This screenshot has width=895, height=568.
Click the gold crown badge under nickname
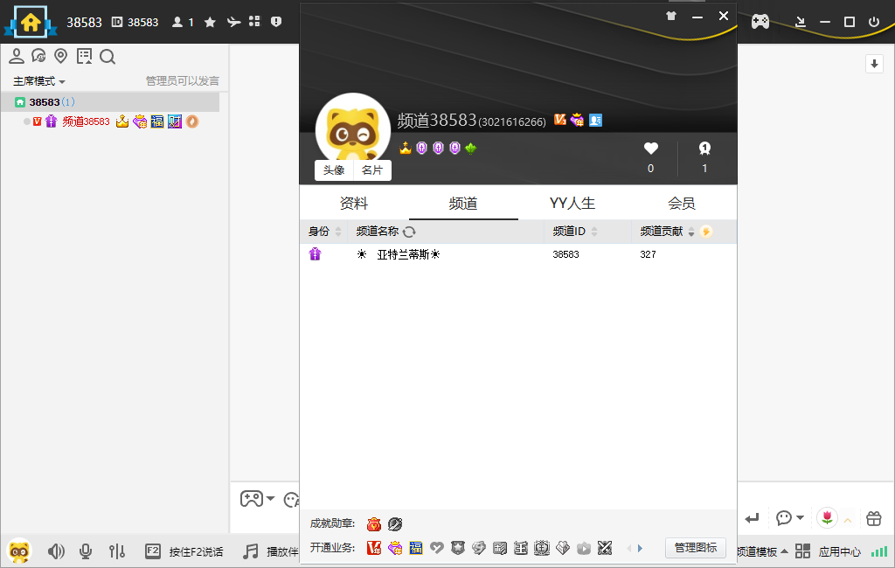[x=406, y=149]
